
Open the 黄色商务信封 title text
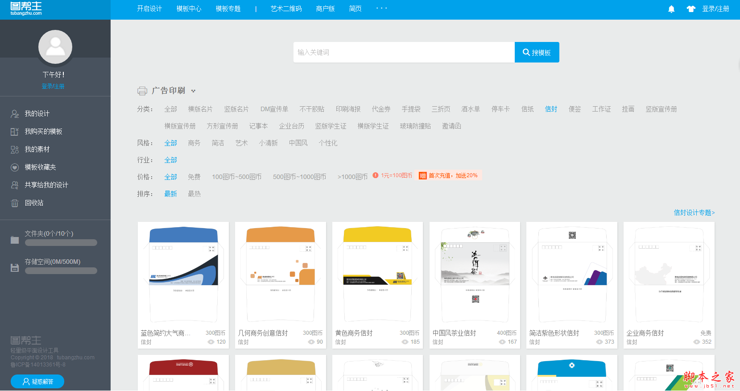click(x=354, y=333)
